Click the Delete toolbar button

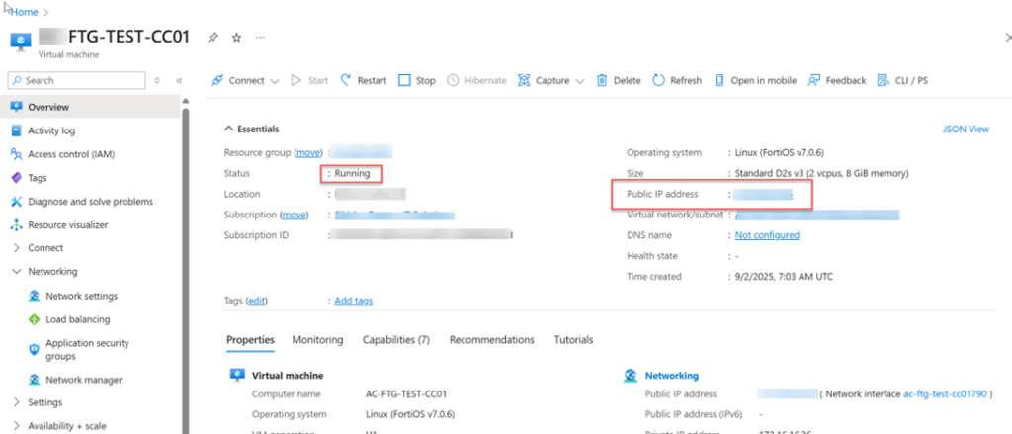[x=619, y=81]
